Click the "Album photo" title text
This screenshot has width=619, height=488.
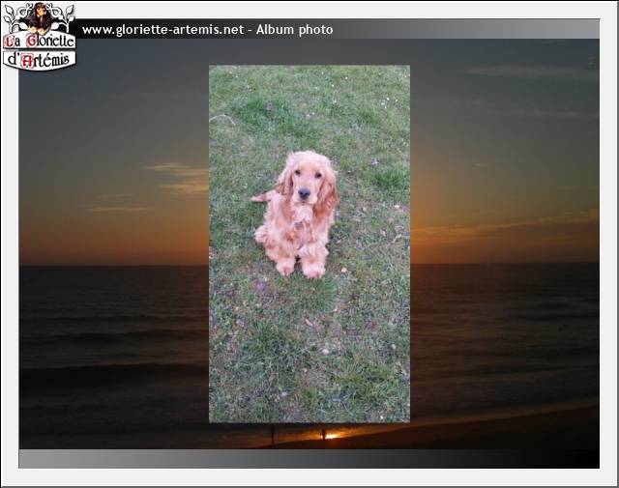point(294,30)
